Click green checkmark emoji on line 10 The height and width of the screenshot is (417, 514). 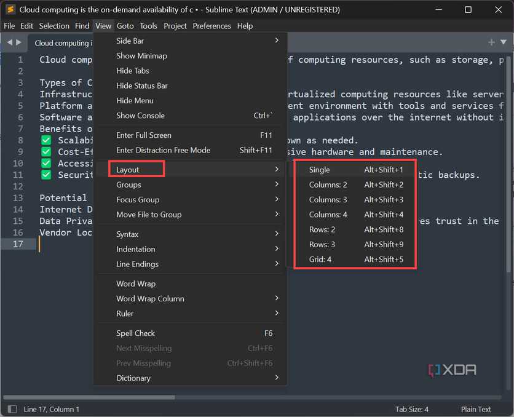pyautogui.click(x=46, y=163)
